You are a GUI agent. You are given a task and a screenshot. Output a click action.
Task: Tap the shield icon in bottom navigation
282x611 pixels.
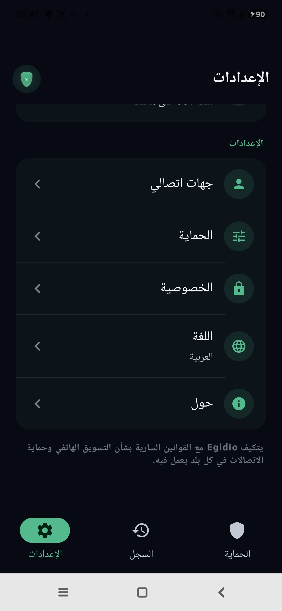[237, 530]
